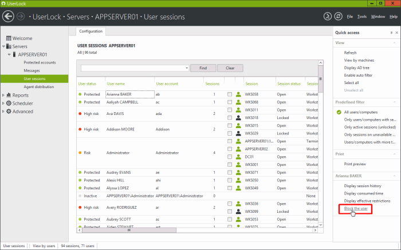Click in the search text field
This screenshot has height=250, width=401.
pyautogui.click(x=133, y=68)
